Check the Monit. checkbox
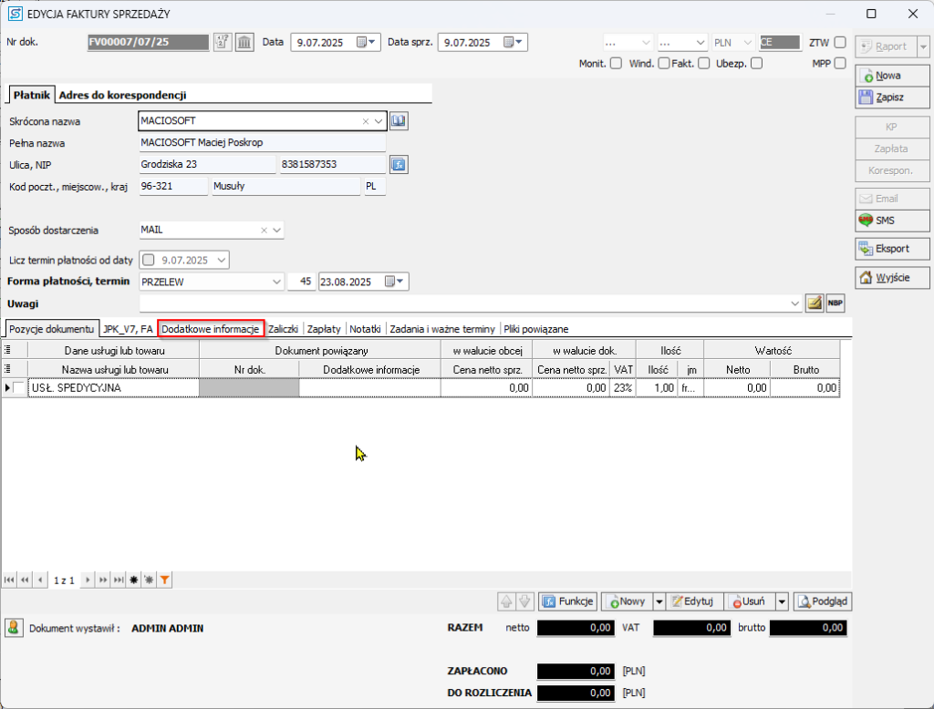 click(616, 63)
